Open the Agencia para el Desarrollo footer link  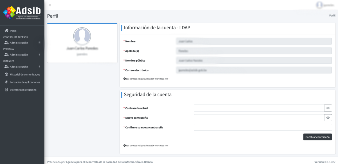click(109, 162)
